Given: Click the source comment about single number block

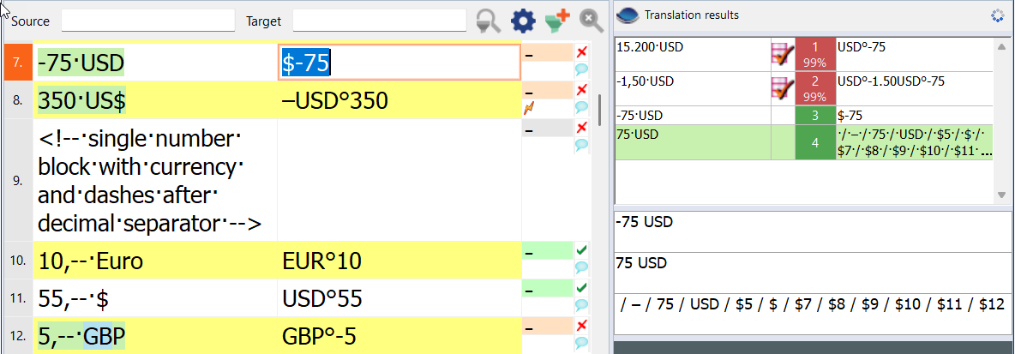Looking at the screenshot, I should 154,181.
